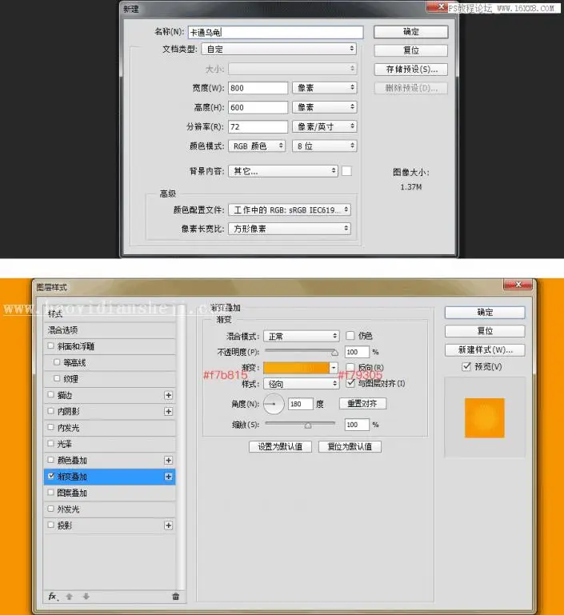Screen dimensions: 564x615
Task: Toggle 反向 checkbox
Action: (350, 367)
